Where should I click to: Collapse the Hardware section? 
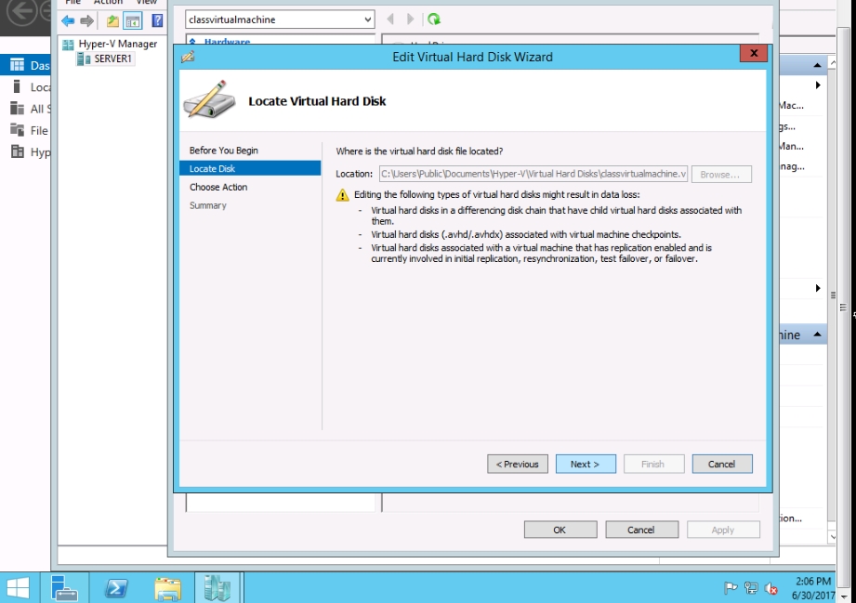(x=192, y=42)
